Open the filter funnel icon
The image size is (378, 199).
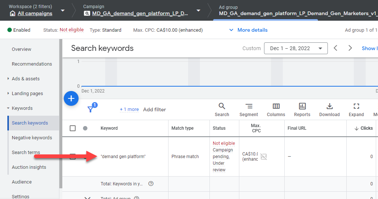click(91, 109)
